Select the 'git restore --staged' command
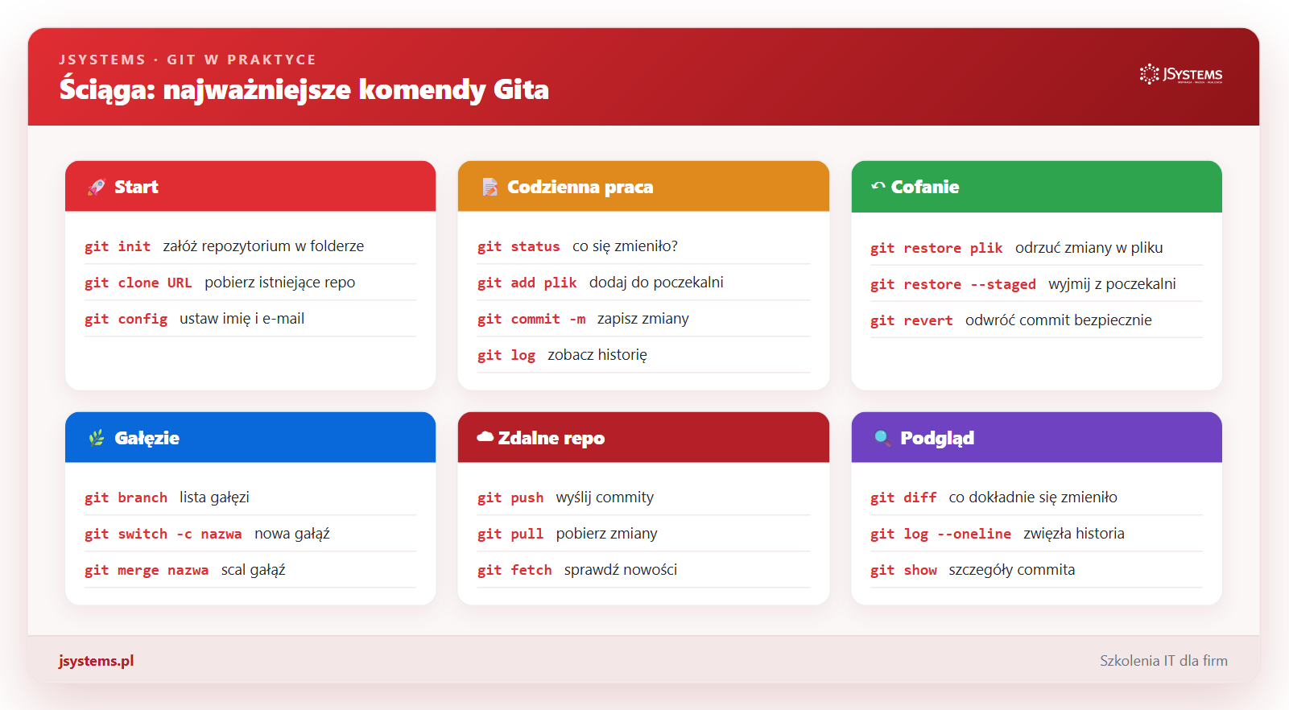 [x=953, y=284]
